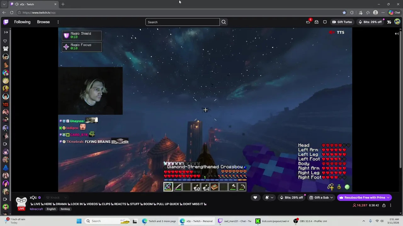Open the stream more options three-dot menu

point(391,205)
